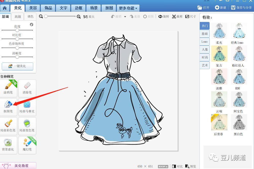Switch to the 美容 tab
The height and width of the screenshot is (169, 254).
pos(33,8)
